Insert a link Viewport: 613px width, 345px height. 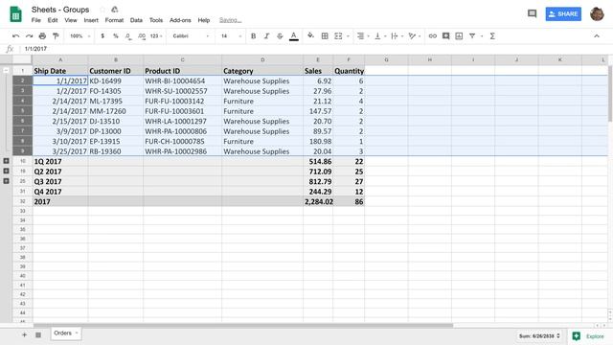tap(432, 36)
